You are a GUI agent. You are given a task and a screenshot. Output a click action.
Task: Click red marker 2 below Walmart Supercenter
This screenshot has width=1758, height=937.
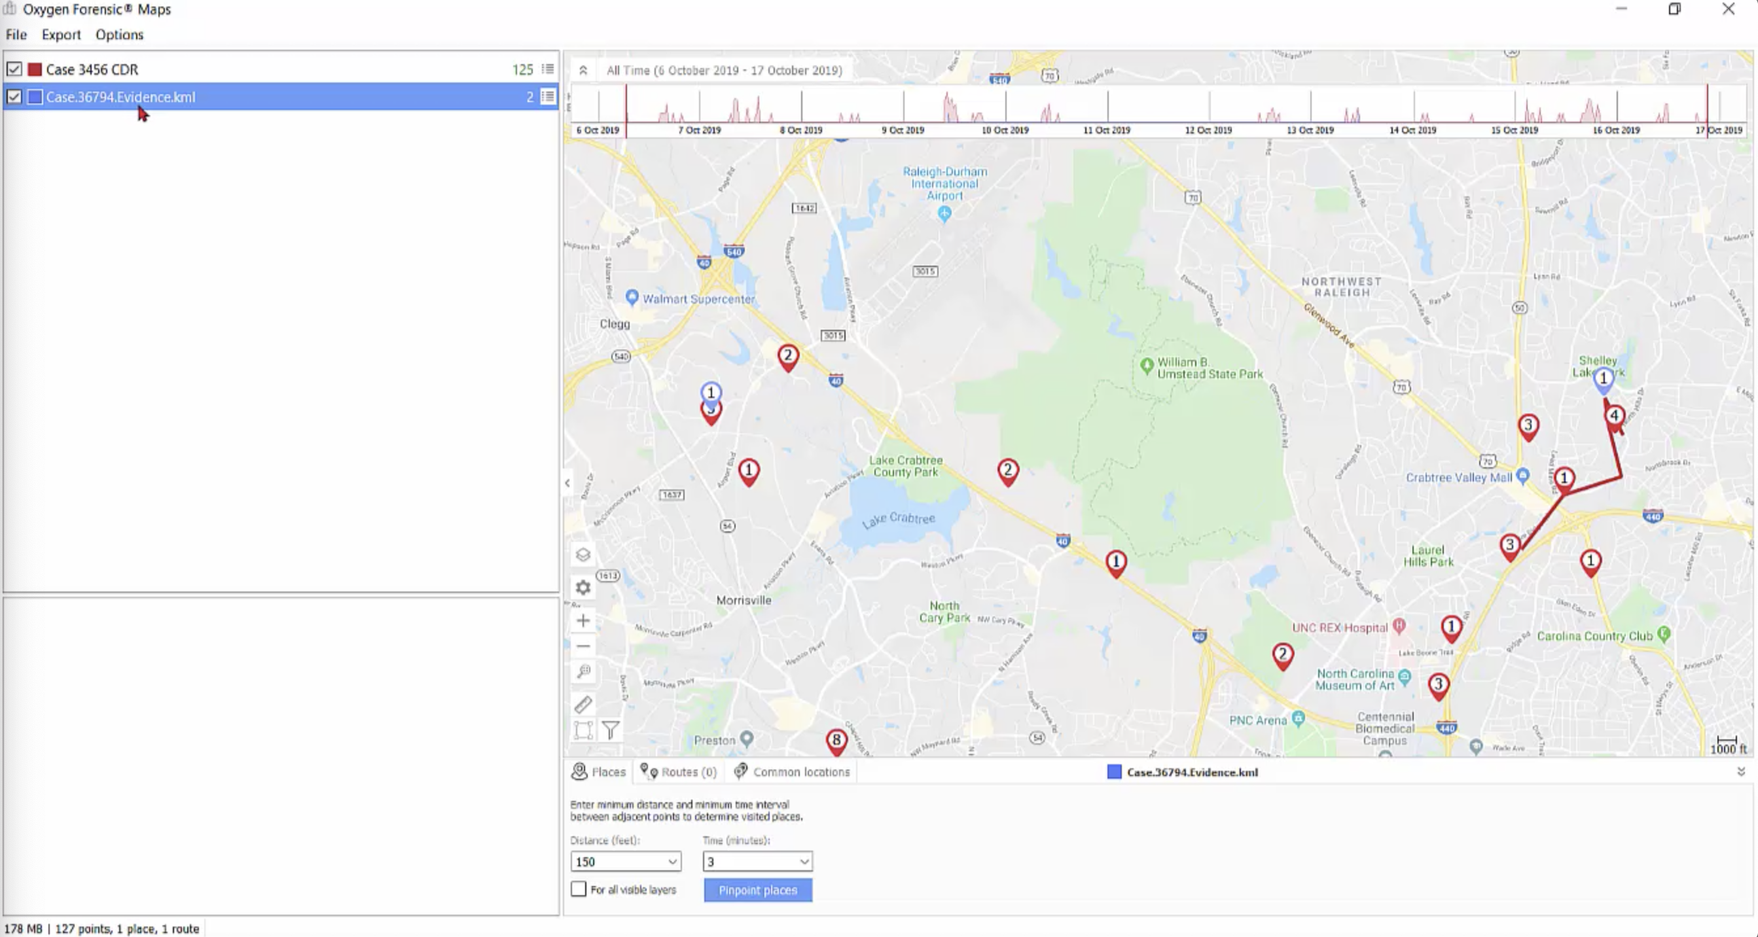point(787,358)
